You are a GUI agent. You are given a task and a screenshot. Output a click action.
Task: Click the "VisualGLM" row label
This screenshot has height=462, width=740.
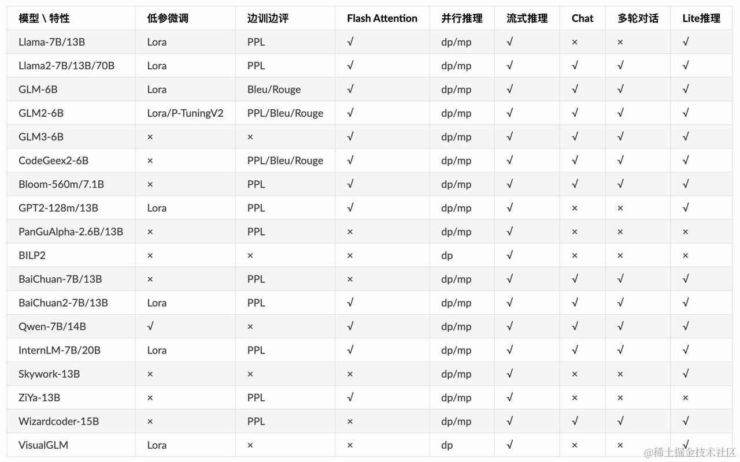pyautogui.click(x=43, y=445)
